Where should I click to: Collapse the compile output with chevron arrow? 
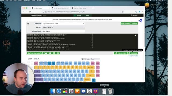point(135,35)
